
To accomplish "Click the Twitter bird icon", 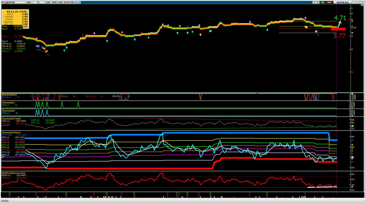I will pyautogui.click(x=79, y=2).
